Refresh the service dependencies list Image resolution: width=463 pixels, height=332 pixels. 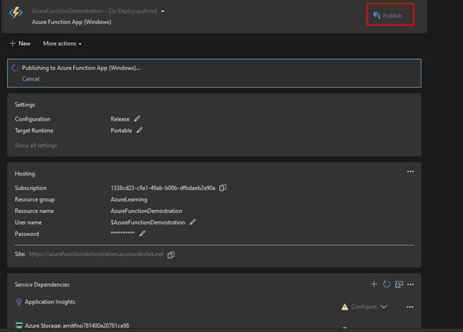(387, 284)
